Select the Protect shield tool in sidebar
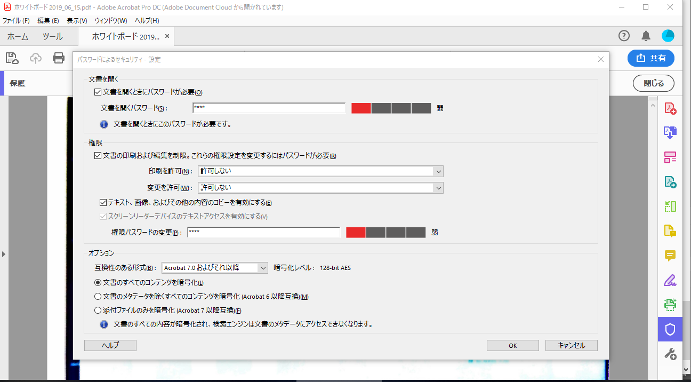This screenshot has width=691, height=382. (670, 330)
